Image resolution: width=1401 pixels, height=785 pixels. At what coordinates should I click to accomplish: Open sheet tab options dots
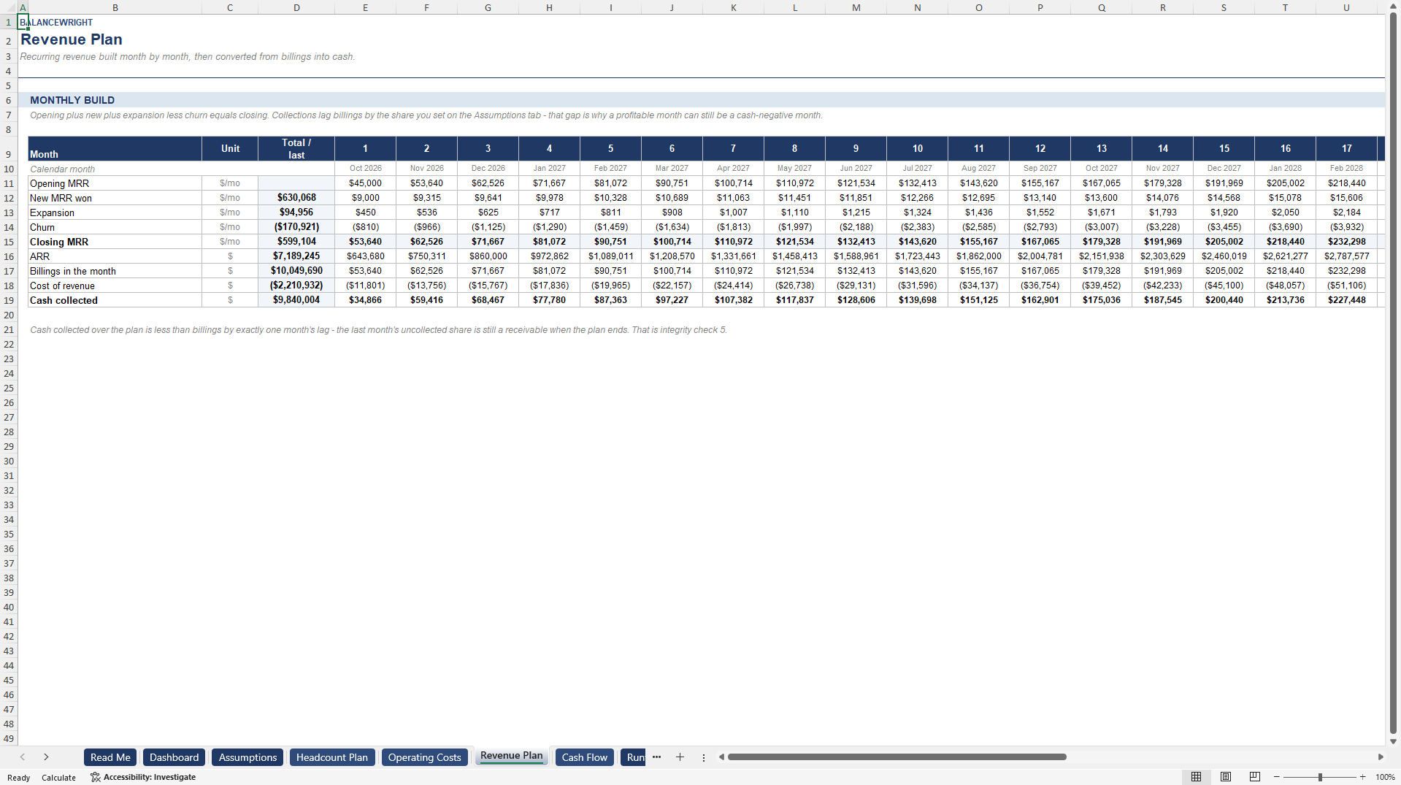[704, 757]
